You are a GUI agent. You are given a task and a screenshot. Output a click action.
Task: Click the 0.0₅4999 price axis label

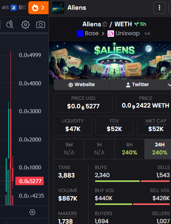click(30, 55)
